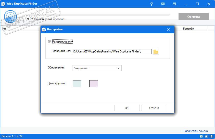The height and width of the screenshot is (139, 215).
Task: Click the scanning radar icon
Action: coord(10,17)
